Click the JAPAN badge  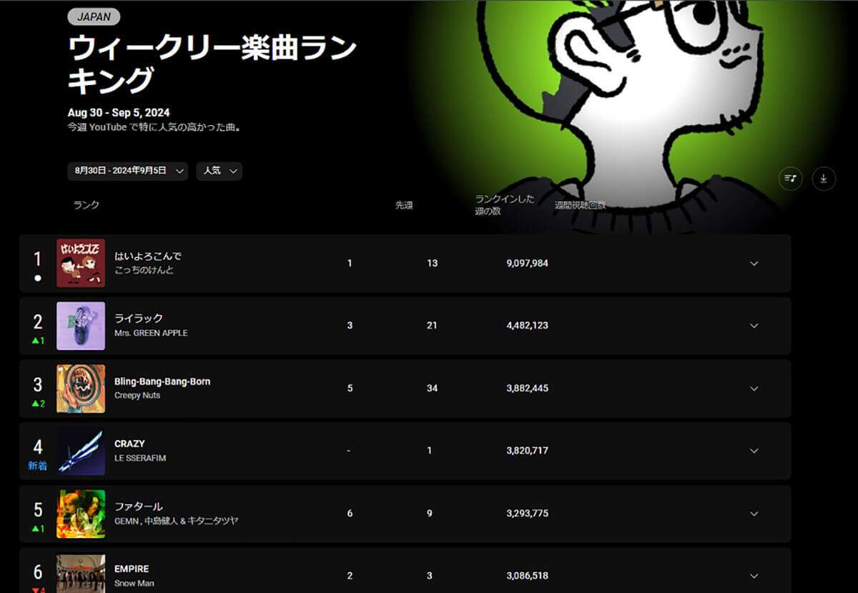click(93, 16)
